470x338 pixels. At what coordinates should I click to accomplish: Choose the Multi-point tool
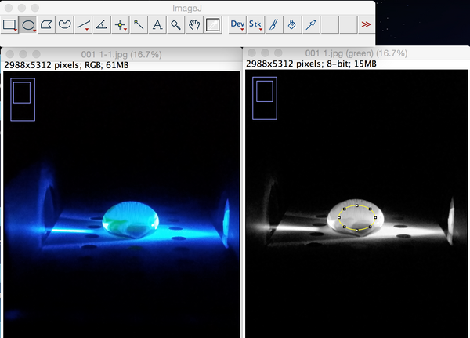121,25
